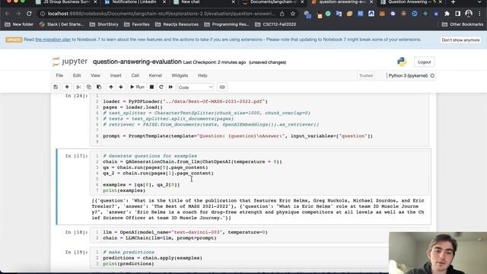Click the kernel idle circle indicator
The width and height of the screenshot is (487, 274).
[x=432, y=75]
